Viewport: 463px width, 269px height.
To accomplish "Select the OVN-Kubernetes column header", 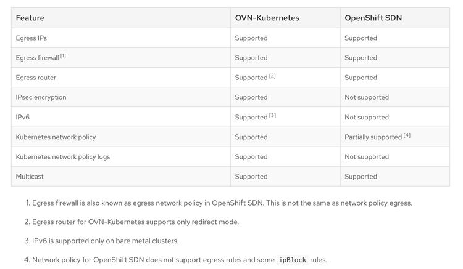I will [267, 18].
